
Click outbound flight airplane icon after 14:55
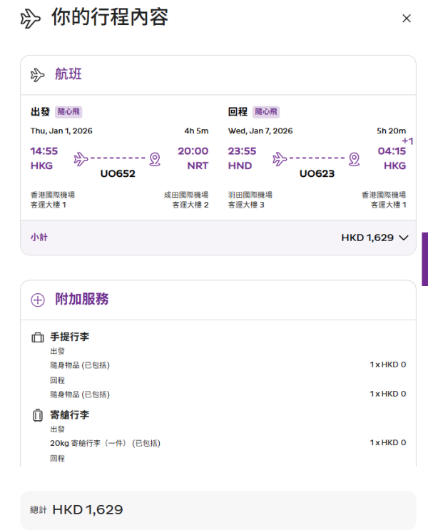click(x=80, y=158)
